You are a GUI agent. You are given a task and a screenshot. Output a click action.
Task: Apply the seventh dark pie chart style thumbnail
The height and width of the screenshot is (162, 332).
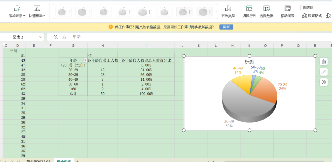click(x=184, y=12)
